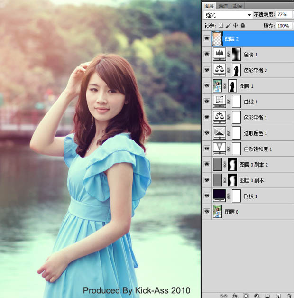Click the add layer style fx icon

[235, 295]
